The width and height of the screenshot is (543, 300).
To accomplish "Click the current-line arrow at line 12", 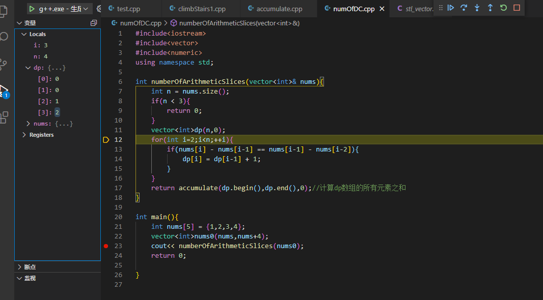I will (x=106, y=140).
